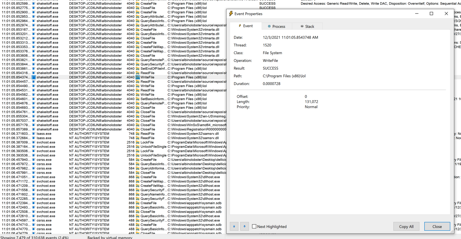Click the stack icon on the Stack tab
The image size is (461, 239).
pos(302,26)
